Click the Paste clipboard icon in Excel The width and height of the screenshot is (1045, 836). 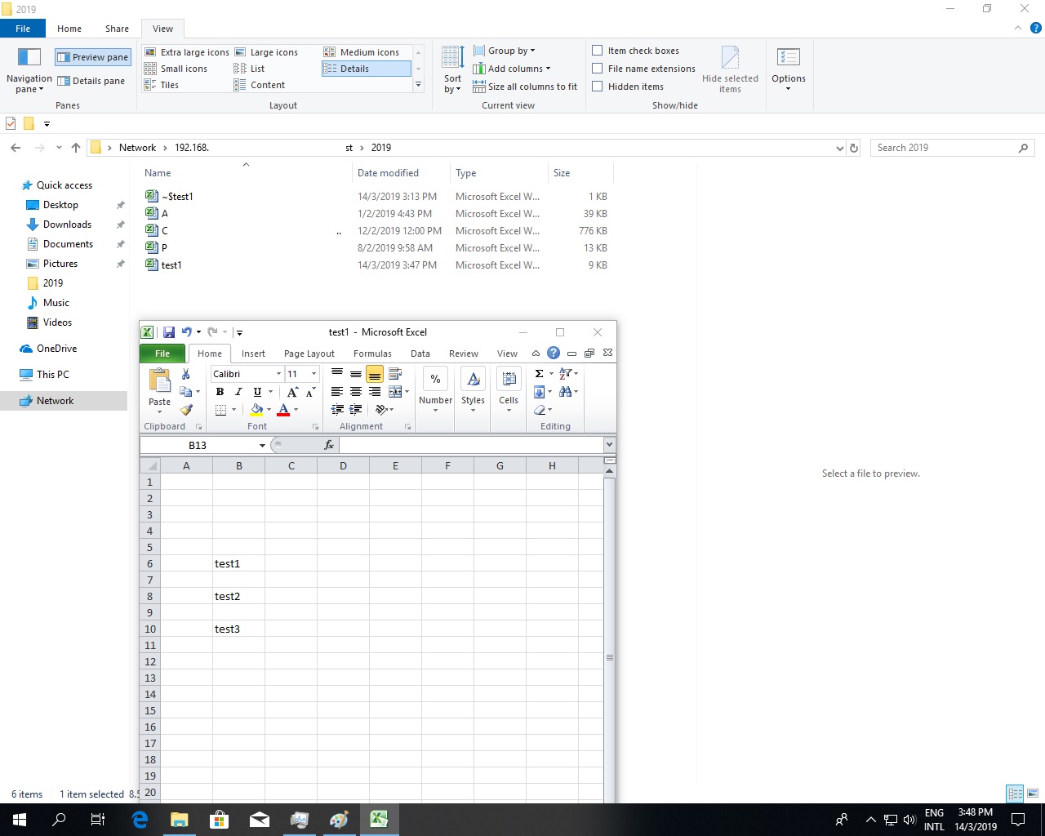pyautogui.click(x=159, y=381)
